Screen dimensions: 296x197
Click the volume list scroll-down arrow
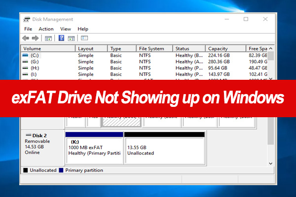(x=271, y=78)
